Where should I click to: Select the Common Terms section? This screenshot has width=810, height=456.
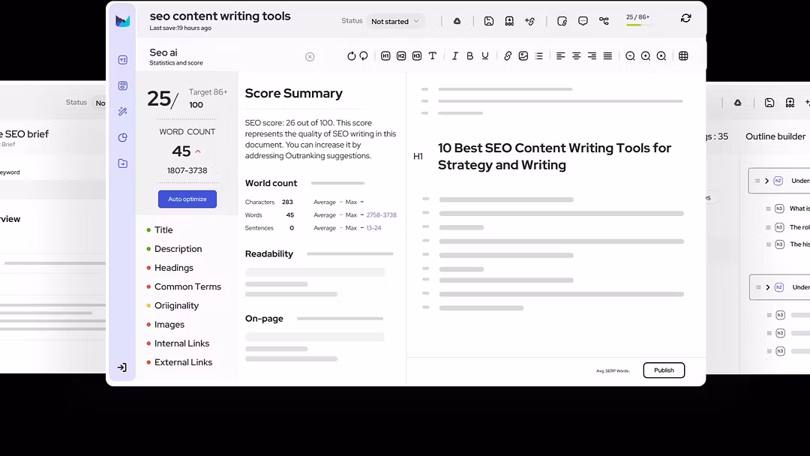pos(187,286)
